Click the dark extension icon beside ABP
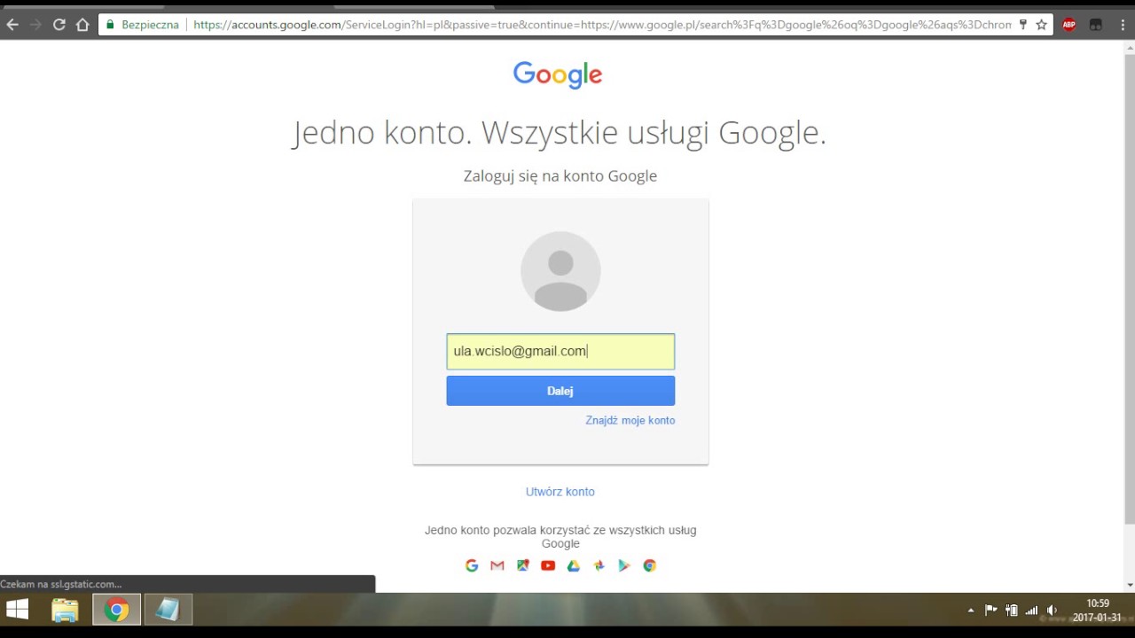The height and width of the screenshot is (638, 1135). [x=1096, y=25]
